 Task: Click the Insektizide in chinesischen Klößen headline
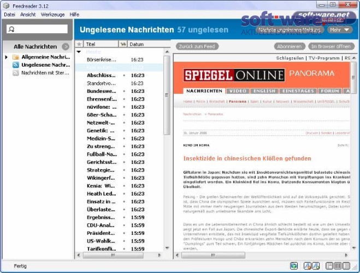pos(247,158)
